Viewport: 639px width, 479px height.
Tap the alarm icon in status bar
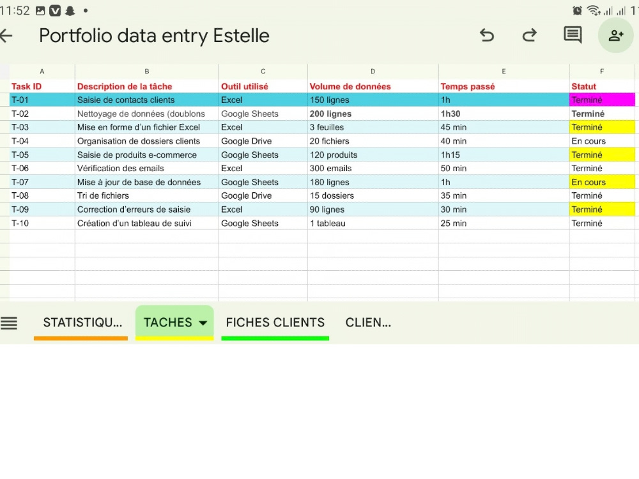[577, 11]
